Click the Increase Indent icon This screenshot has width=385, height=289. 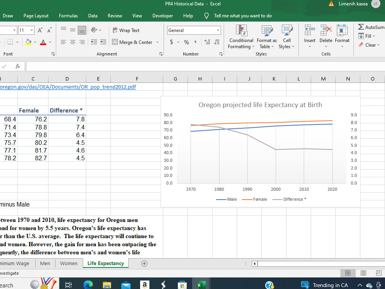(103, 42)
